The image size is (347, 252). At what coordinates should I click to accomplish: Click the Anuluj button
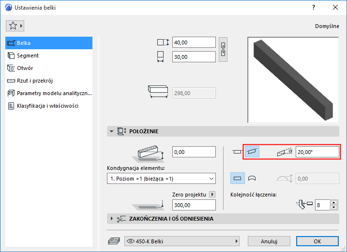[x=269, y=241]
